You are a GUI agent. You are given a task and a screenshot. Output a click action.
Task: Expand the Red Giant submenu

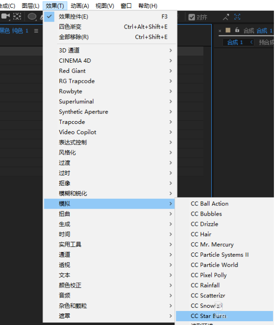[x=110, y=71]
